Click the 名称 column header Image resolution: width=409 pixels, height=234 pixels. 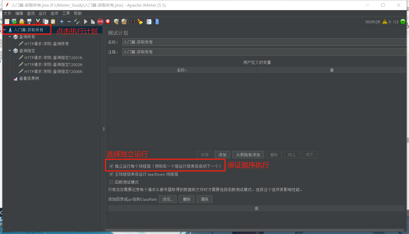point(182,70)
